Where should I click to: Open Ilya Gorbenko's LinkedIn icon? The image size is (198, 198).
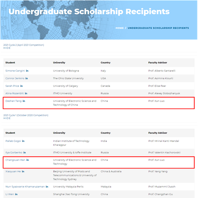[x=25, y=152]
